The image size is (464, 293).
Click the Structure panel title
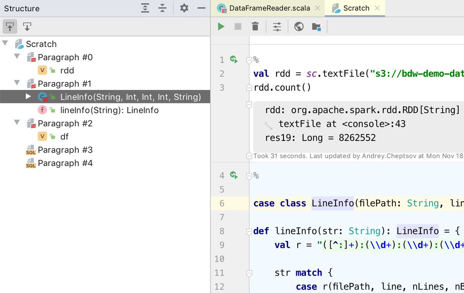click(x=22, y=8)
